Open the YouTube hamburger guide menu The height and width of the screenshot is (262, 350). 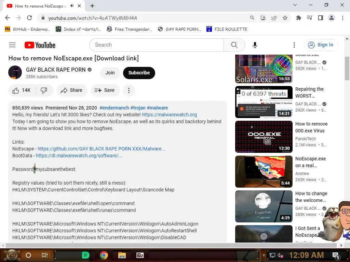[x=12, y=45]
